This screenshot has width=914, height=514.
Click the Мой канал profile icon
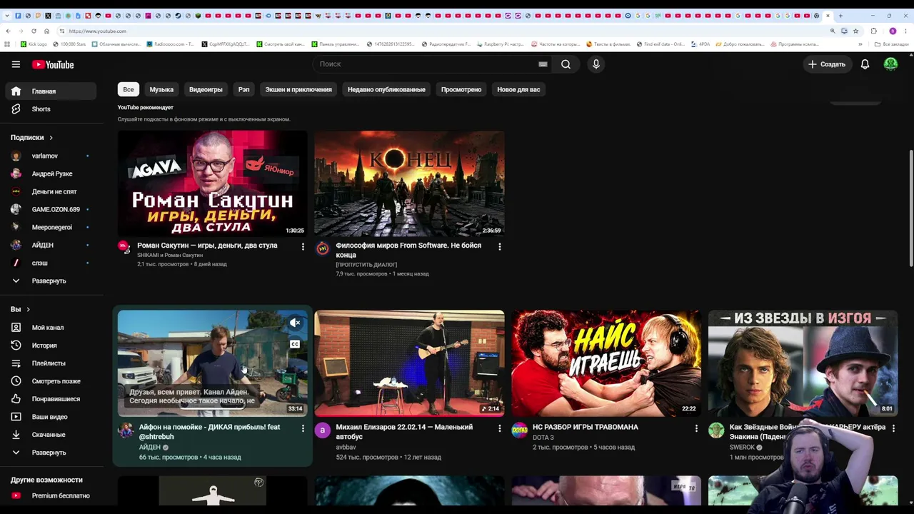(16, 328)
